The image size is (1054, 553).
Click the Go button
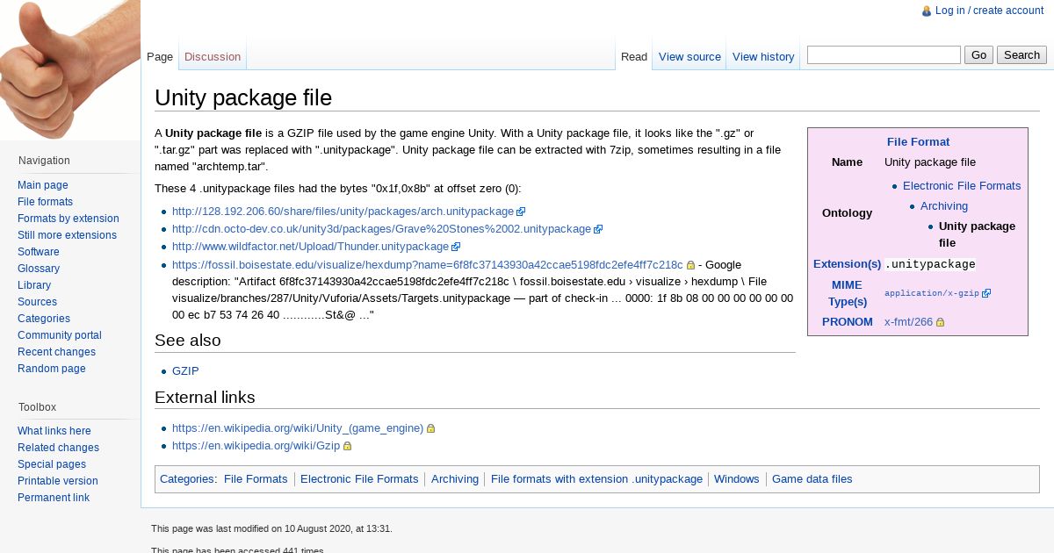click(x=978, y=54)
